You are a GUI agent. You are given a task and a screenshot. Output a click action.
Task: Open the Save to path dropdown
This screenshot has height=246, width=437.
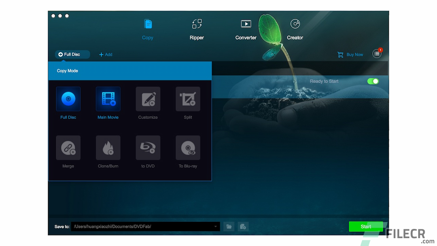(216, 227)
